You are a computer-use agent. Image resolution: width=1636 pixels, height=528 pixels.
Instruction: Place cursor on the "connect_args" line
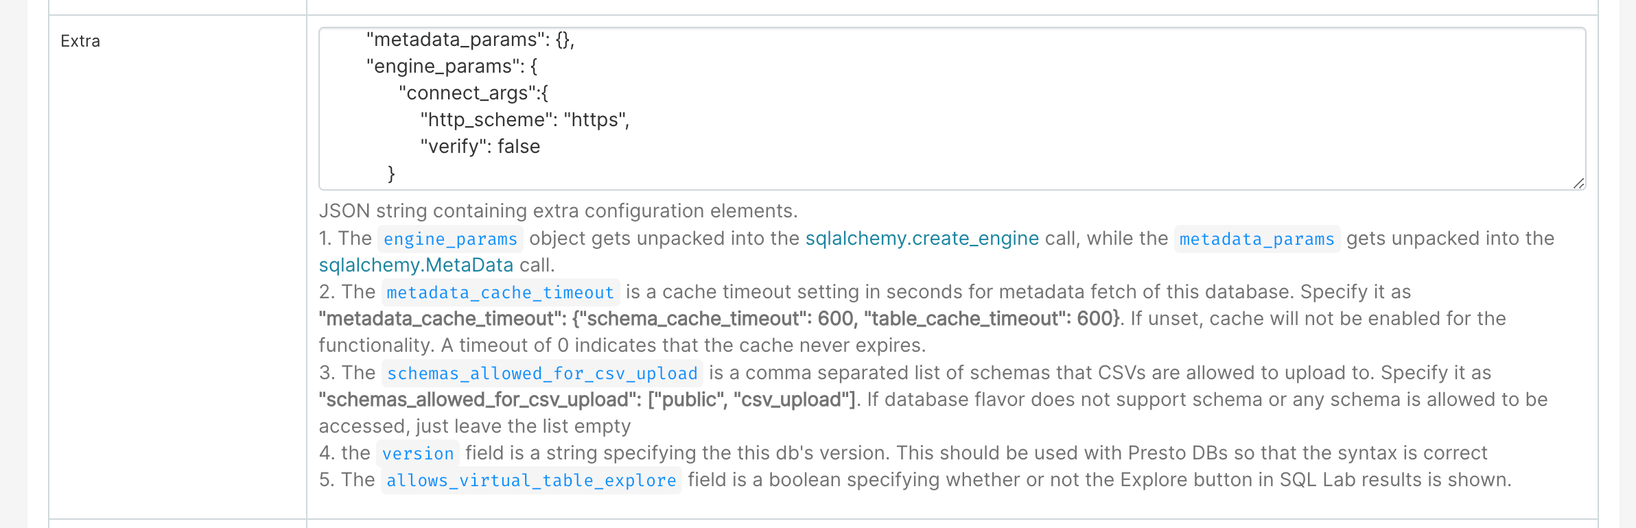(x=474, y=93)
